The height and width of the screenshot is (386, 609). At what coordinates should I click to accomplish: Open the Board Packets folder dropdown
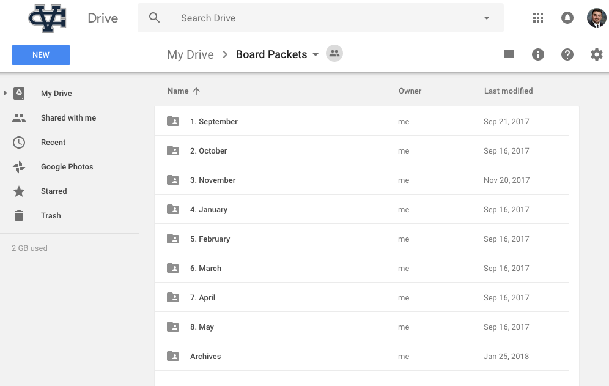316,54
